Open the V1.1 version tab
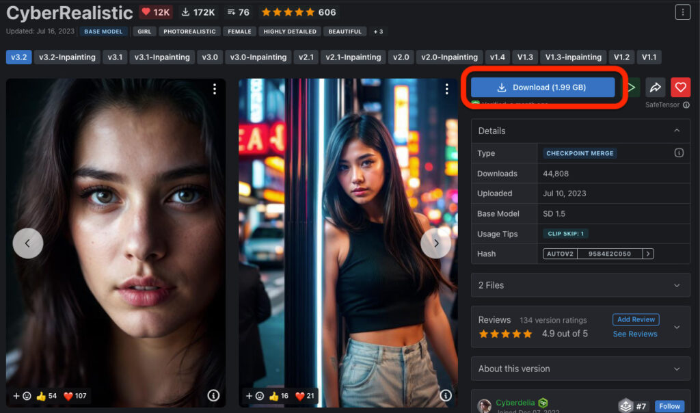This screenshot has width=700, height=413. (x=649, y=57)
